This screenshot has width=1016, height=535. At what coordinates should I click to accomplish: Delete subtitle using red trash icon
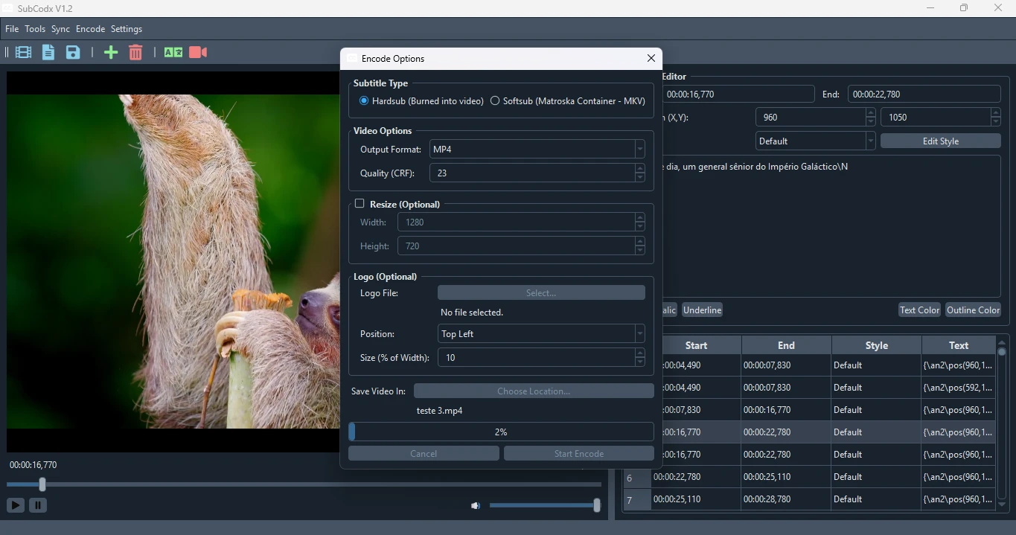coord(135,52)
